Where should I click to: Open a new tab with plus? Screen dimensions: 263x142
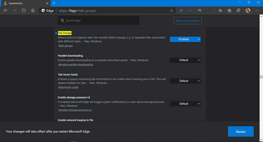tap(54, 3)
